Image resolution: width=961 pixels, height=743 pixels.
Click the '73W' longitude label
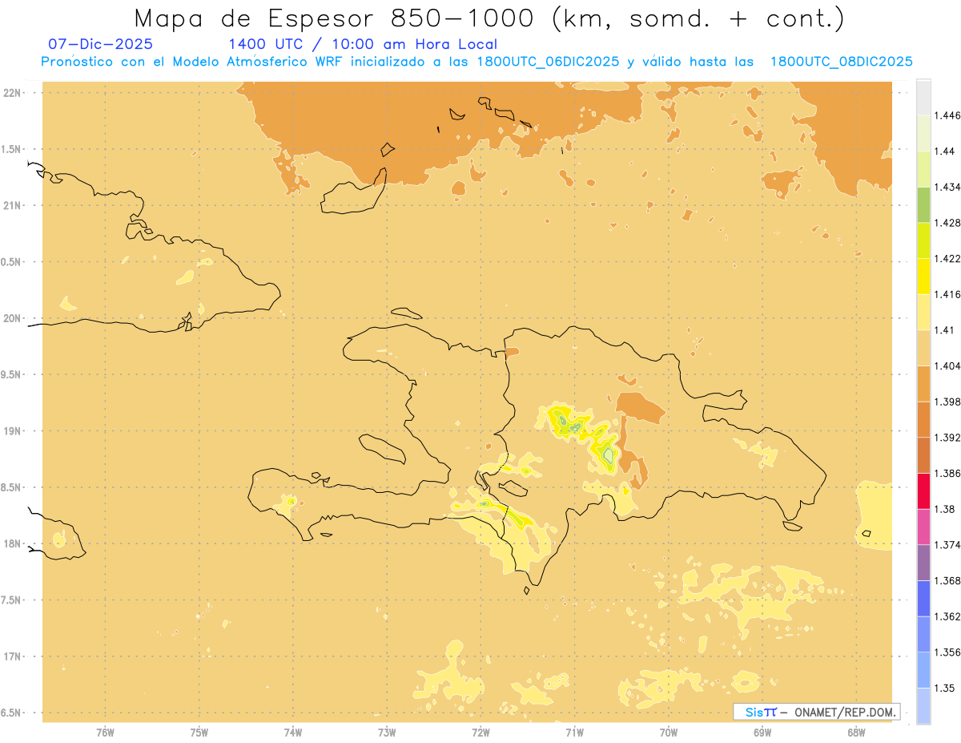coord(387,732)
